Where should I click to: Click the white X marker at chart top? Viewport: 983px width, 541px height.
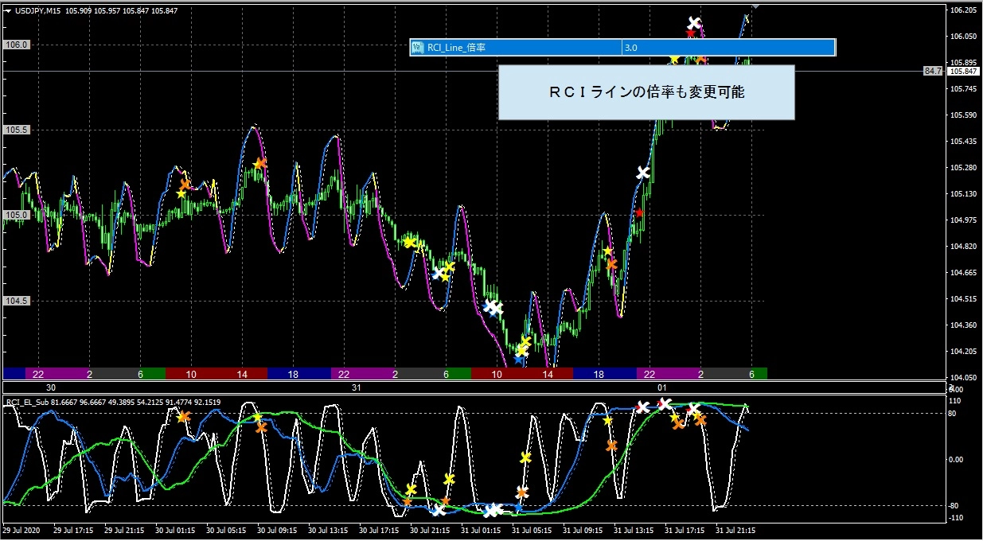(694, 23)
